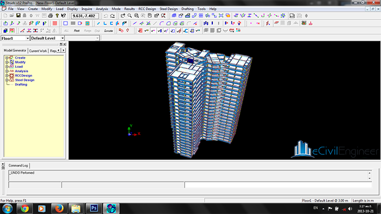
Task: Expand the Steel Design tree node
Action: click(7, 80)
